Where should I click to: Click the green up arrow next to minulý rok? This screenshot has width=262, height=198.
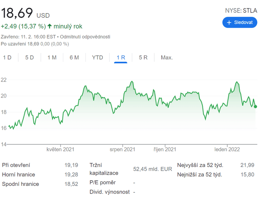point(50,26)
